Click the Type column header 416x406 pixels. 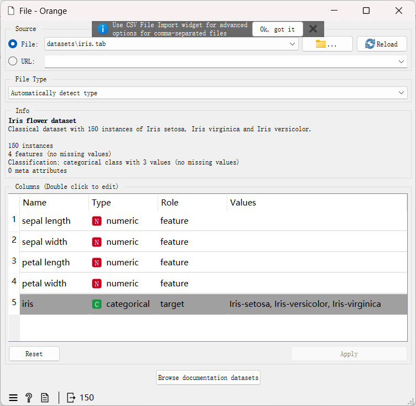(123, 203)
